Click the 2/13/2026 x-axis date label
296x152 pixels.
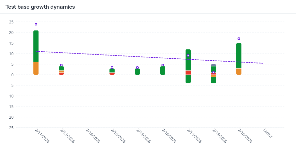(67, 136)
